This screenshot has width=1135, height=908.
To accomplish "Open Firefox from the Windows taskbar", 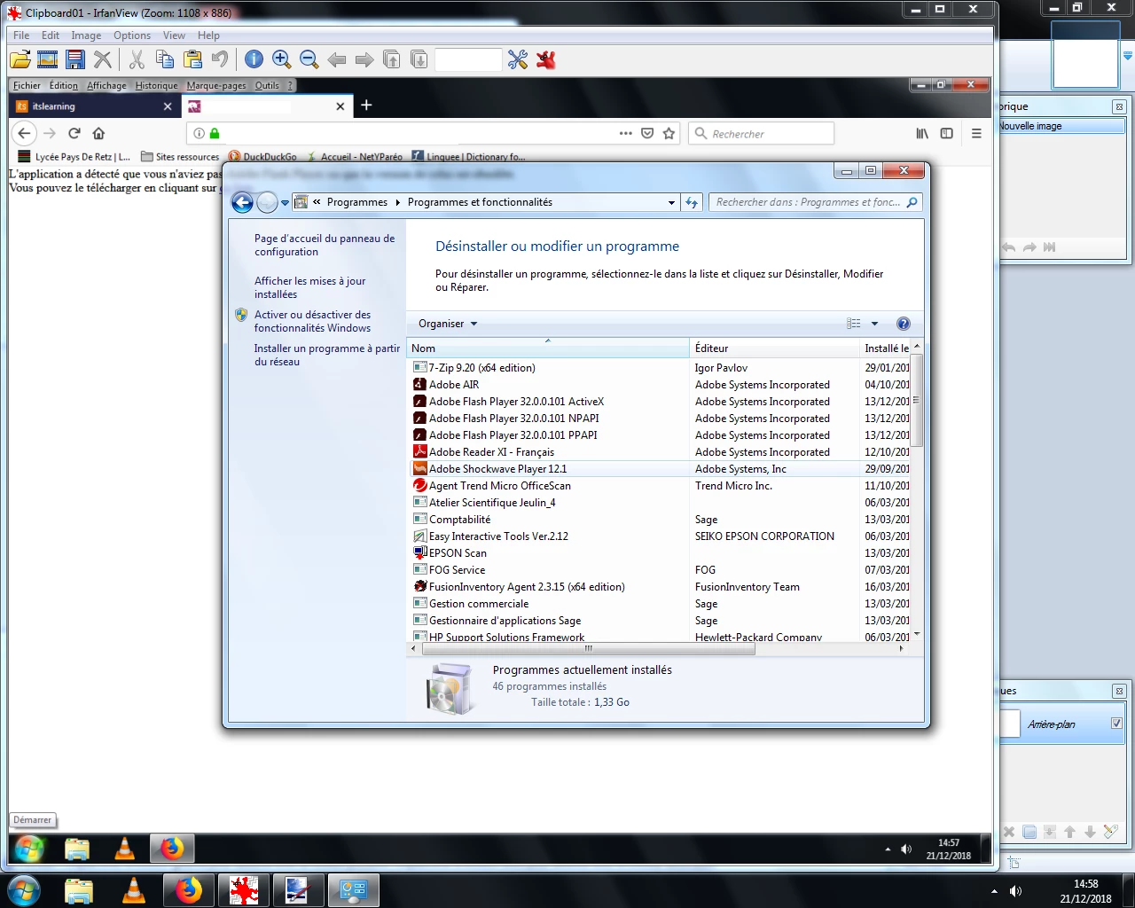I will click(188, 890).
